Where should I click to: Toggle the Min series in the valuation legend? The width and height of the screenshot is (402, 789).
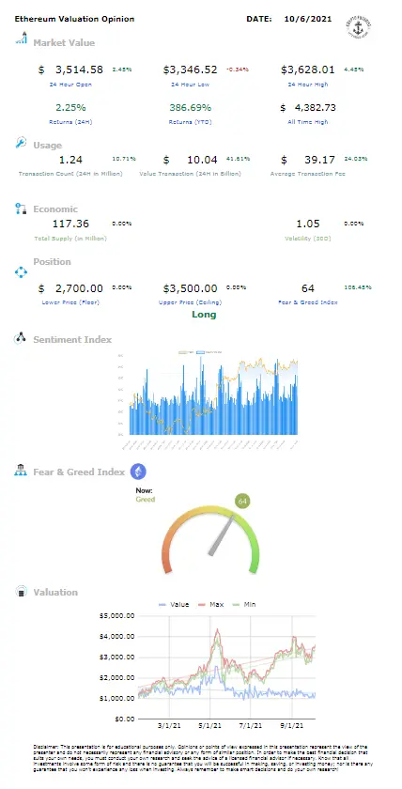(x=243, y=604)
